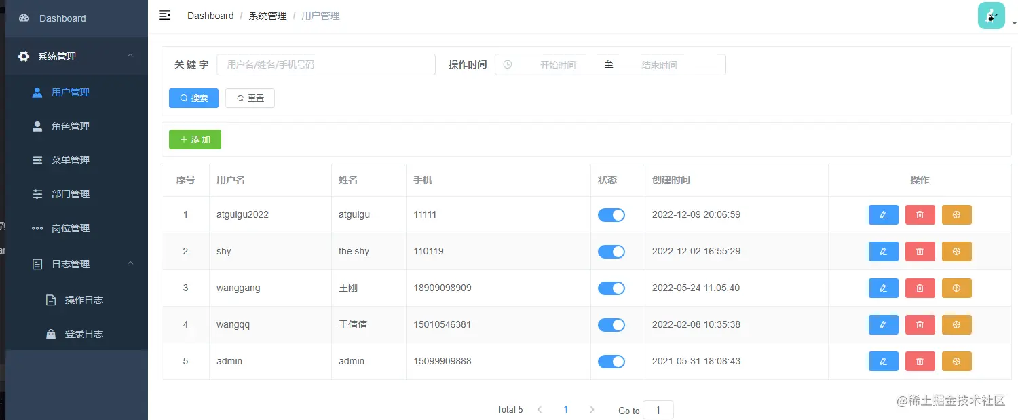Assign role to atguigu2022 orange icon

(956, 214)
